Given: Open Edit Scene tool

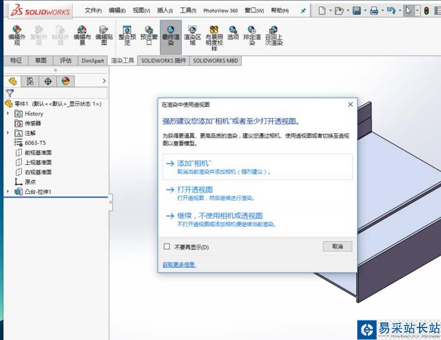Looking at the screenshot, I should [82, 36].
